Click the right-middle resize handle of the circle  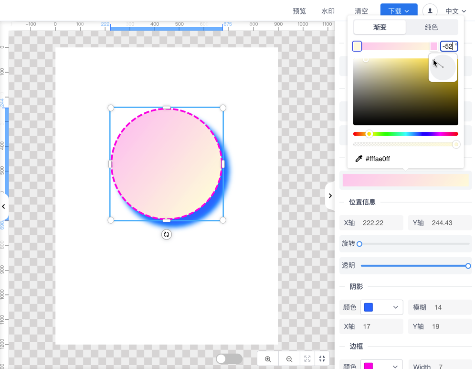click(x=223, y=164)
